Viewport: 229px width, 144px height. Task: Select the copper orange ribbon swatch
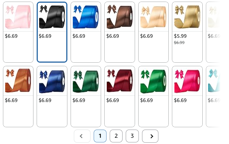tap(18, 97)
